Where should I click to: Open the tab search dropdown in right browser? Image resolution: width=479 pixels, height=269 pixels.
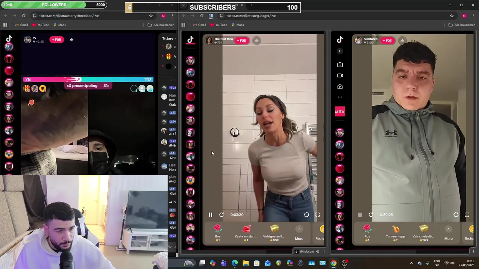(183, 5)
